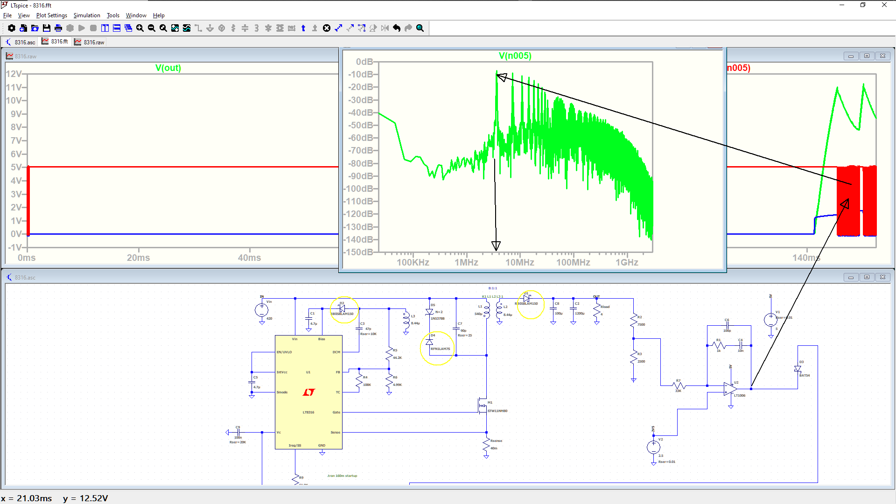Print using the printer icon
This screenshot has width=896, height=504.
(x=58, y=28)
